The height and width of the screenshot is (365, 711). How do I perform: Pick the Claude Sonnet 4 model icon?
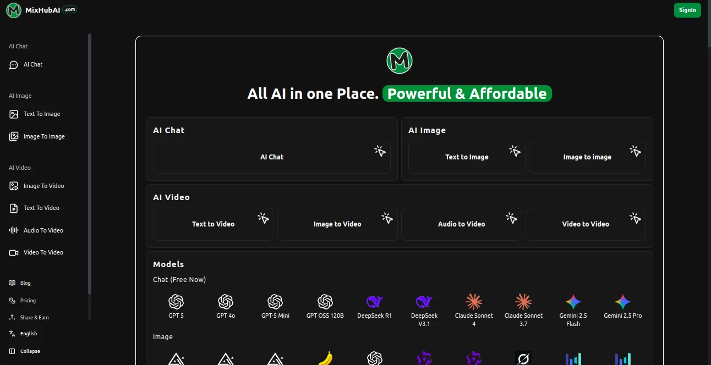point(474,302)
